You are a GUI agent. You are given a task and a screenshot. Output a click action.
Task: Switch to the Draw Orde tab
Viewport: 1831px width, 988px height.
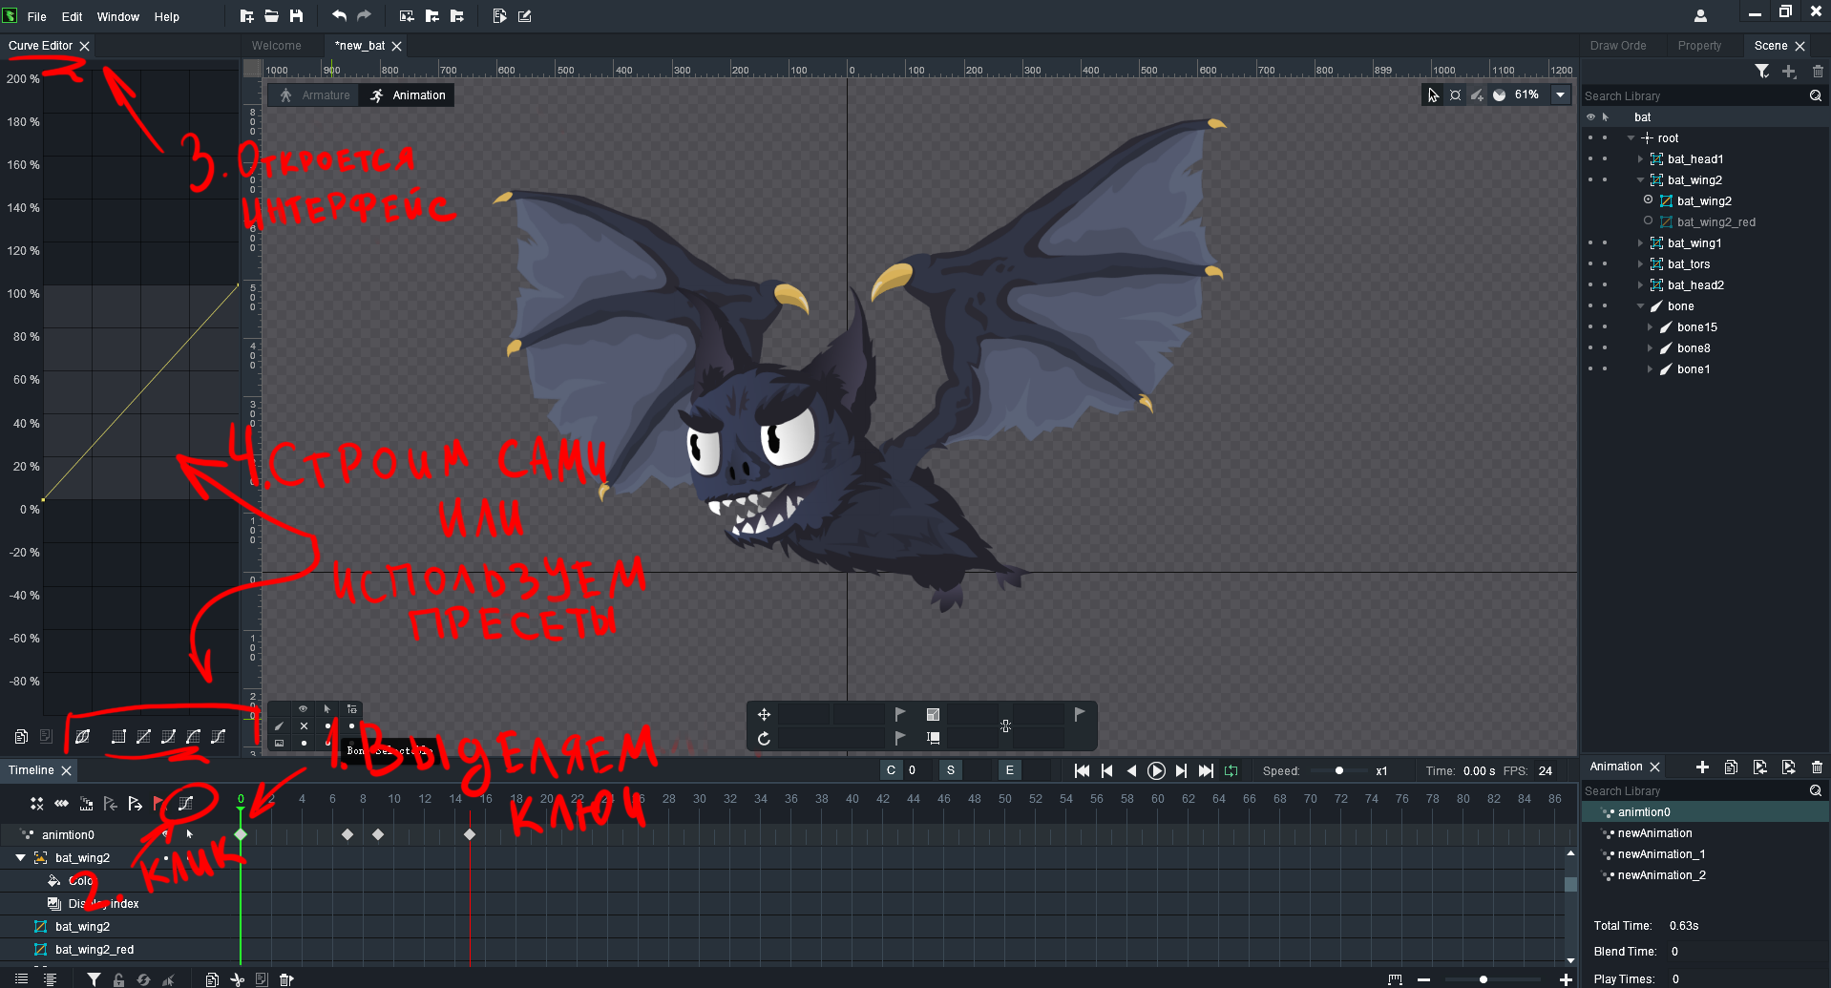click(1618, 46)
